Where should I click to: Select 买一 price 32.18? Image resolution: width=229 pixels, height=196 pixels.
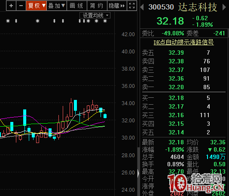click(176, 98)
